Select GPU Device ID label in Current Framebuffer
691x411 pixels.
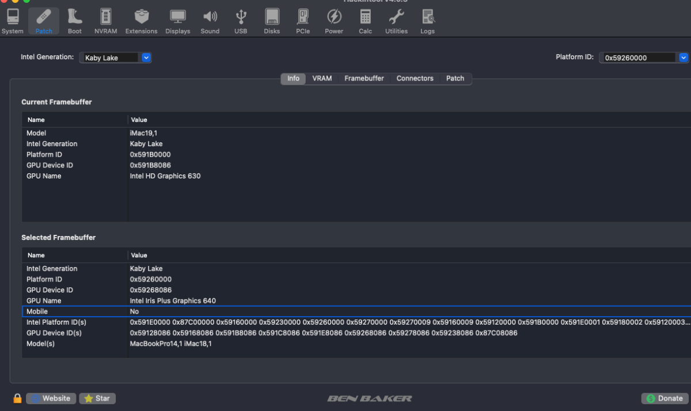(x=50, y=165)
